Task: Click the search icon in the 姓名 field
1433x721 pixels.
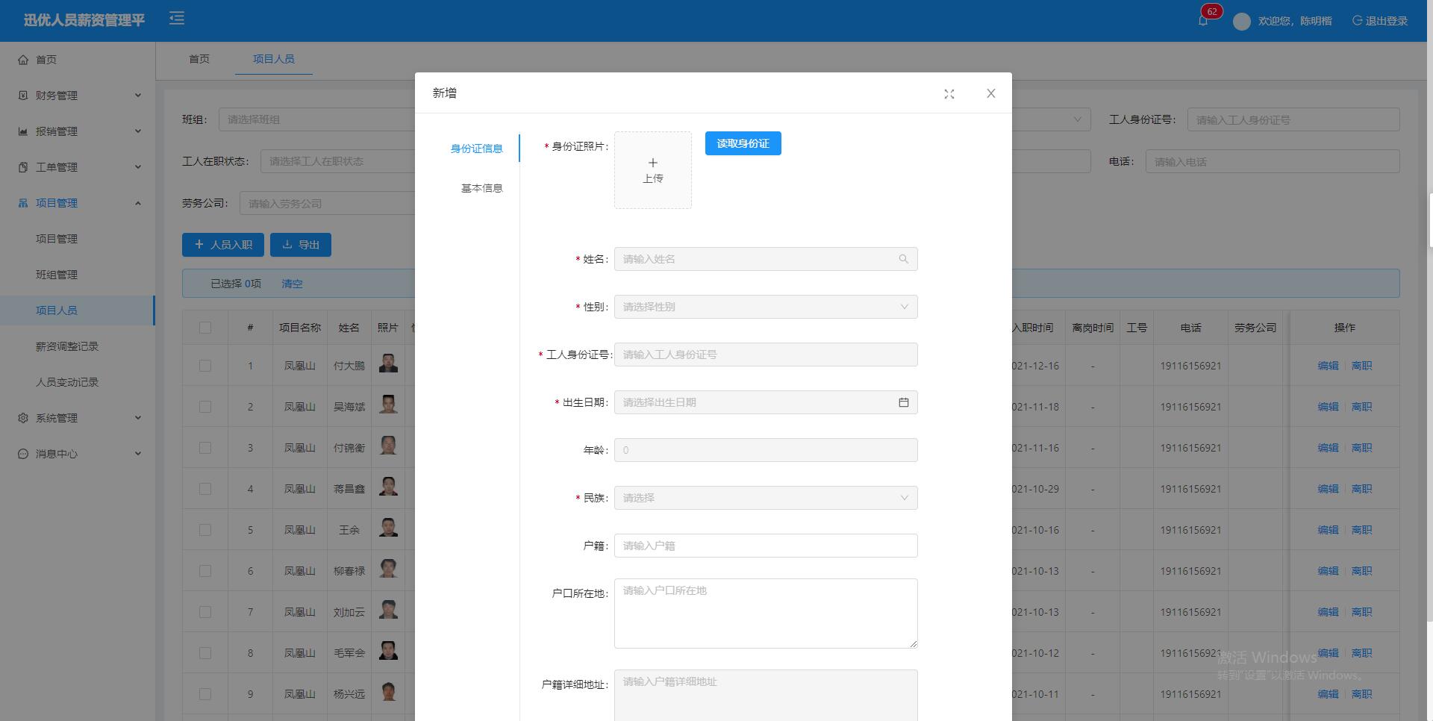Action: click(903, 259)
